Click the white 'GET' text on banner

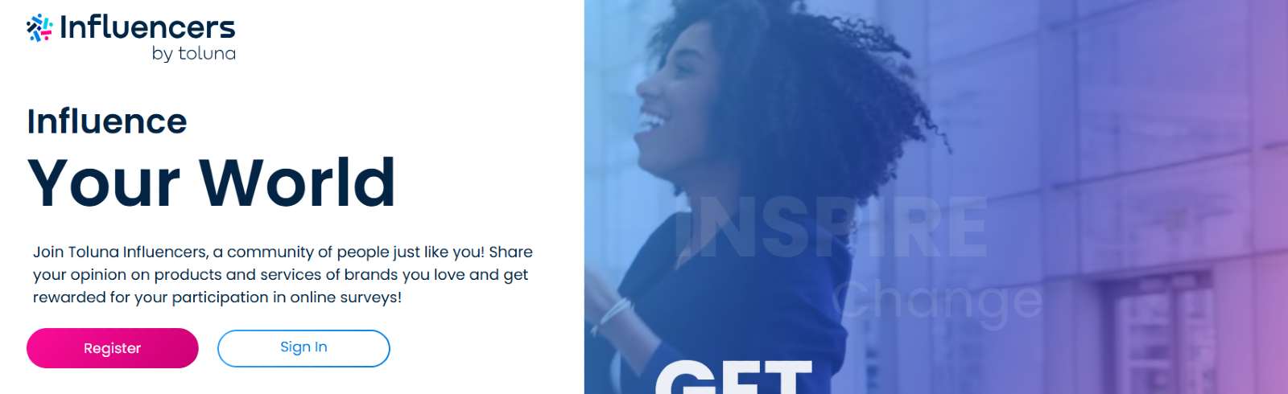tap(734, 376)
